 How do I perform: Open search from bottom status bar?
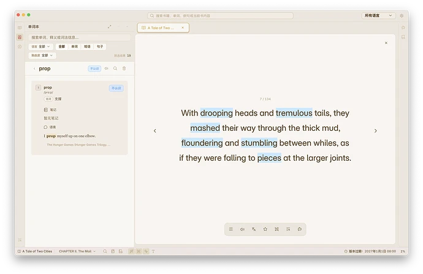(105, 251)
